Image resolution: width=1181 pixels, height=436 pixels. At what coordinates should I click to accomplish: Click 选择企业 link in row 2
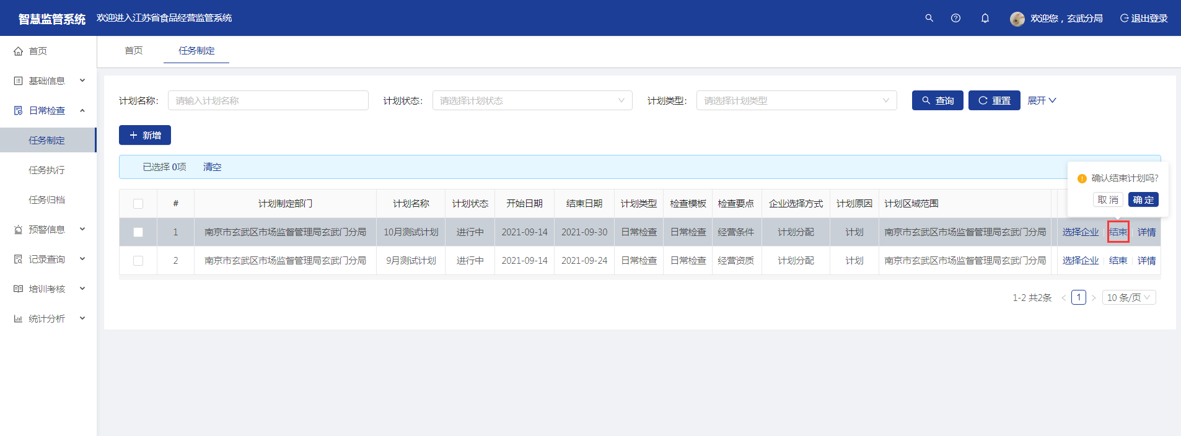[x=1080, y=261]
